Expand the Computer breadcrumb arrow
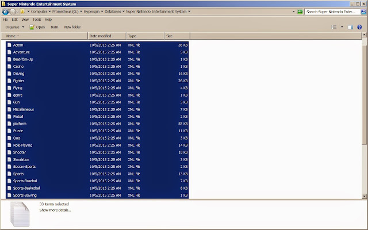This screenshot has width=368, height=230. point(49,11)
